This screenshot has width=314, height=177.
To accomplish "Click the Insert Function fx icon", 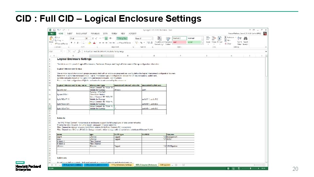I will 79,51.
